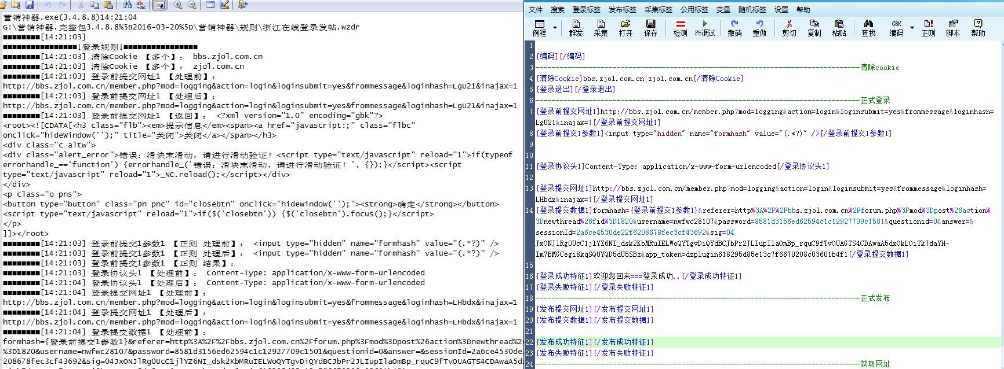Screen dimensions: 1004x369
Task: Run the F5调试 debug button
Action: 705,27
